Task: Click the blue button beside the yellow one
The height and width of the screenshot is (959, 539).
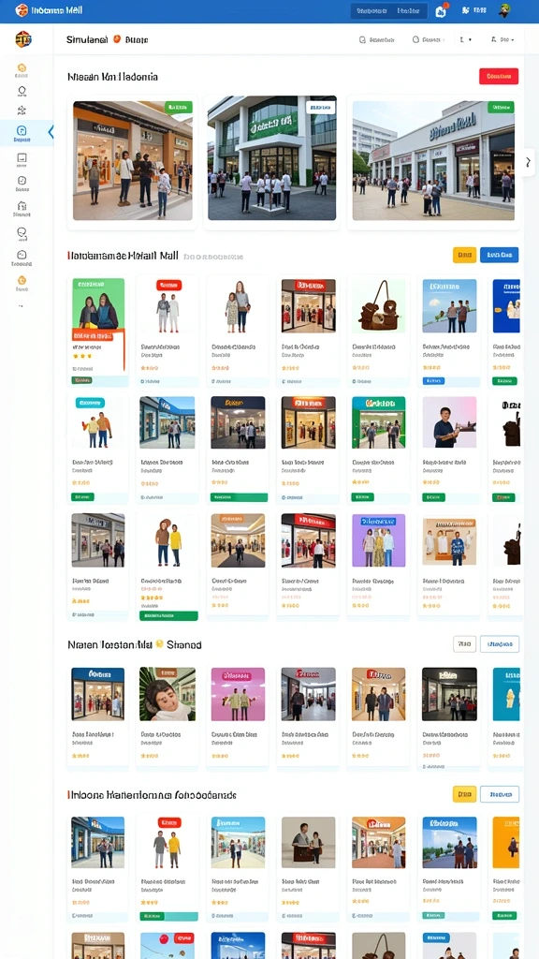Action: pyautogui.click(x=500, y=255)
